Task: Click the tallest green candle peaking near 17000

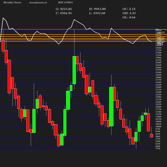Action: (x=74, y=70)
